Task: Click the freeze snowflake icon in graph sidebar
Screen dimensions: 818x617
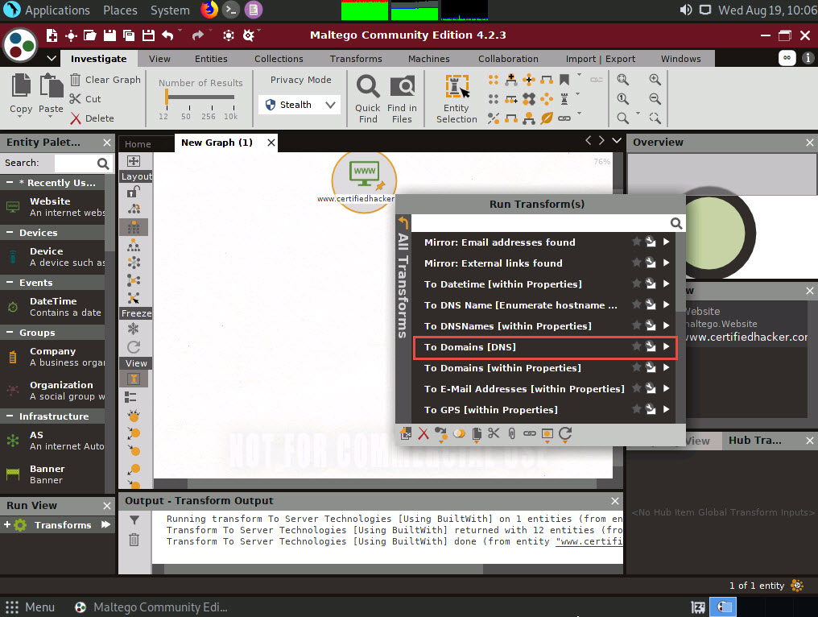Action: [x=134, y=329]
